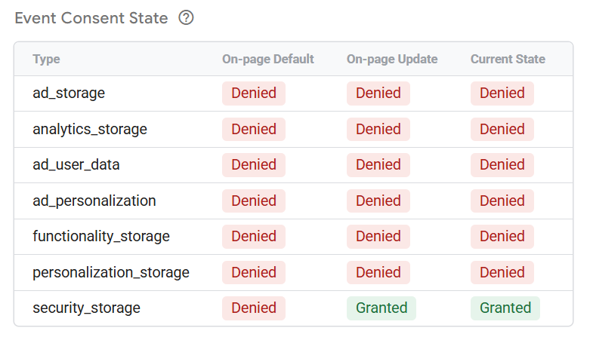Image resolution: width=590 pixels, height=337 pixels.
Task: Click security_storage On-page Default Denied badge
Action: [254, 308]
